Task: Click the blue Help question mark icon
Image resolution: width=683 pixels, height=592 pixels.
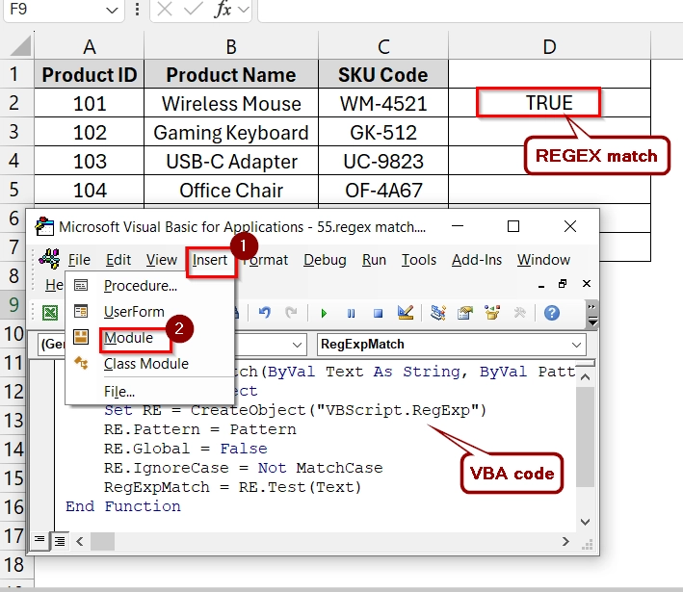Action: click(551, 313)
